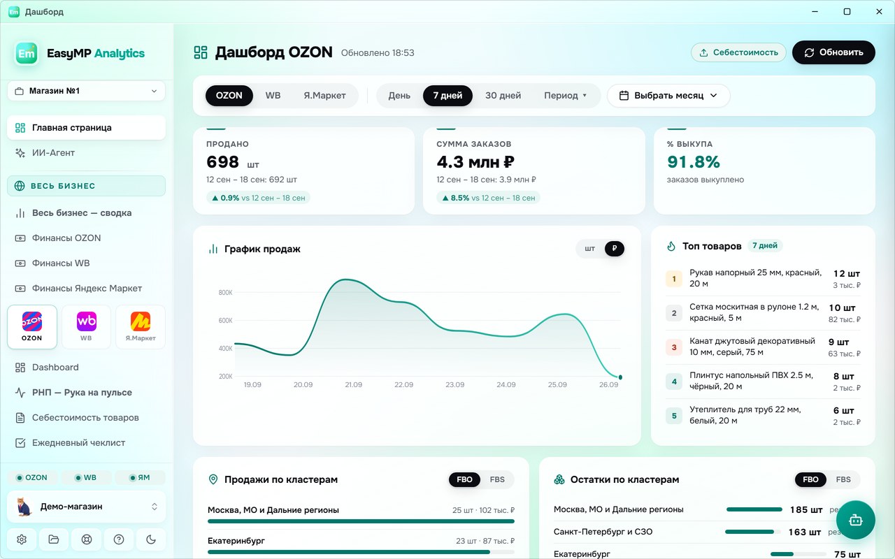
Task: Select the 7 дней period
Action: coord(447,96)
